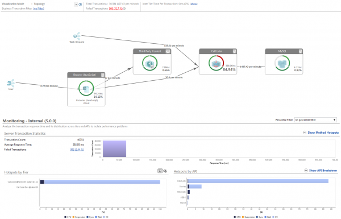This screenshot has height=219, width=341.
Task: Expand the Third Party Content node corner control
Action: [x=168, y=51]
